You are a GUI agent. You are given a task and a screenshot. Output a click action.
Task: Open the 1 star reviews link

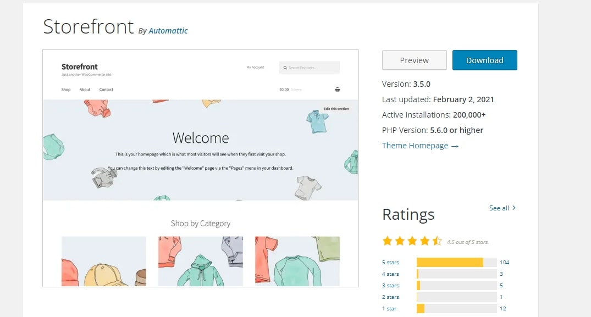click(389, 309)
